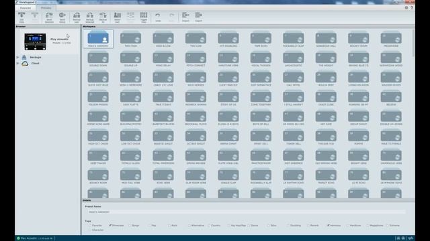Select the TAPE ECHO preset icon
This screenshot has width=430, height=241.
pos(261,38)
